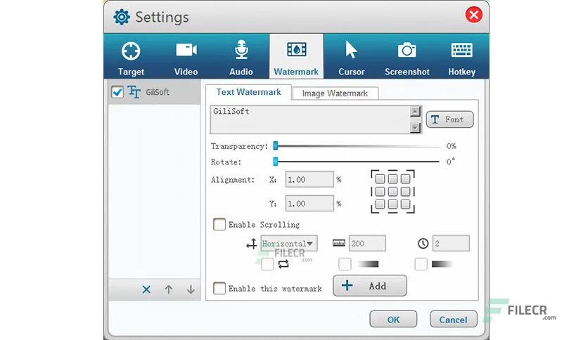Align watermark to bottom-right grid position
This screenshot has height=340, width=588.
(405, 204)
